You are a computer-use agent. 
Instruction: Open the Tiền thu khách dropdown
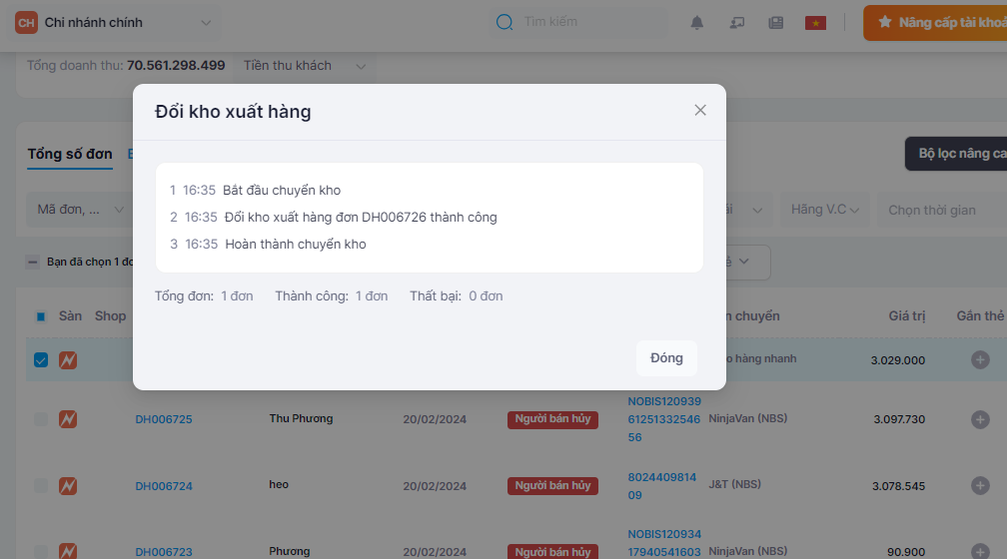(305, 66)
